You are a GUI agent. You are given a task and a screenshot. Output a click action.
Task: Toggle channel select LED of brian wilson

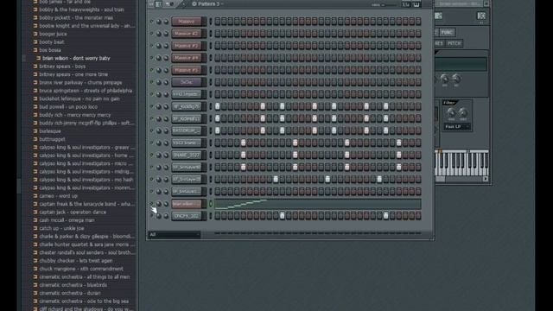pyautogui.click(x=211, y=204)
